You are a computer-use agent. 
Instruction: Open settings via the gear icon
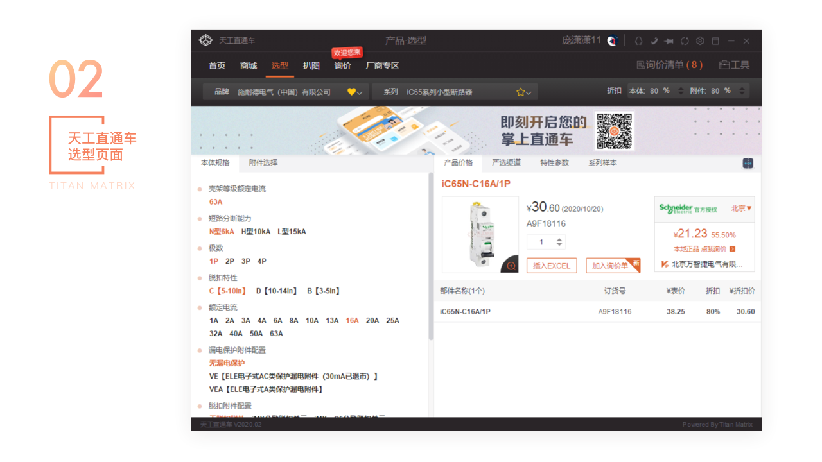(700, 40)
